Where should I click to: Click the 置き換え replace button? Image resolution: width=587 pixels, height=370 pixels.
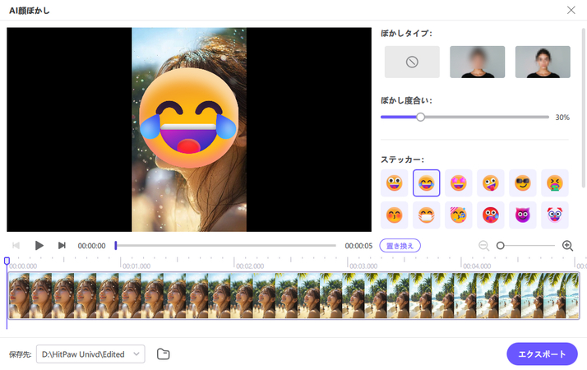pyautogui.click(x=400, y=246)
